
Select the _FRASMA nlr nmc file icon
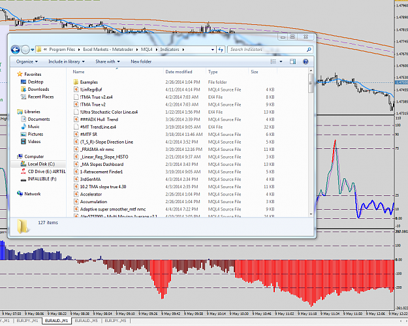pos(76,150)
